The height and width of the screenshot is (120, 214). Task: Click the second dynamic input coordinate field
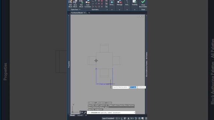pos(142,87)
